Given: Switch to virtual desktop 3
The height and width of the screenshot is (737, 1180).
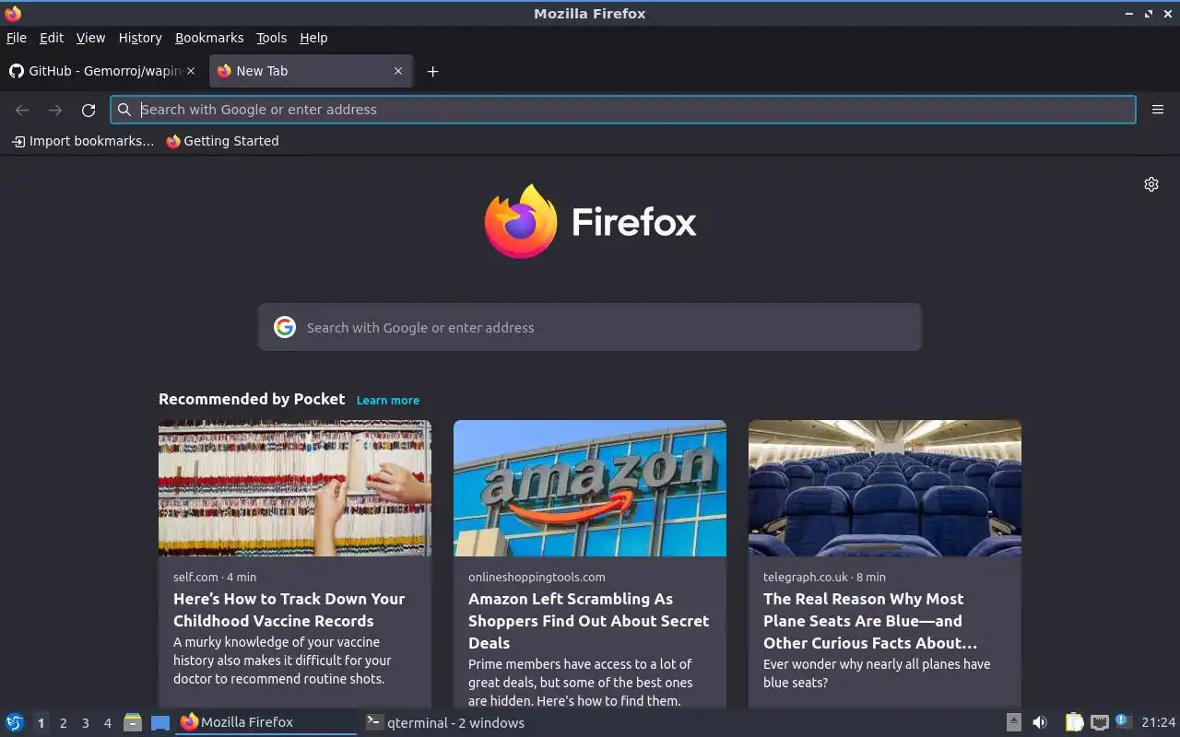Looking at the screenshot, I should pyautogui.click(x=85, y=723).
